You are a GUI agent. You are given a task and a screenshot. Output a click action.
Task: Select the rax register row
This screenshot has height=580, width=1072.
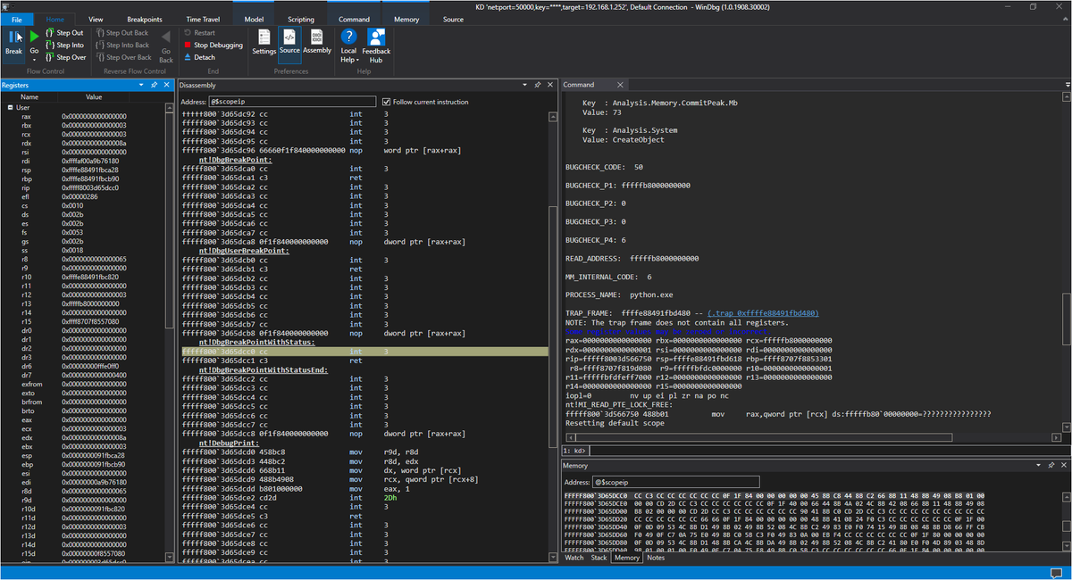[x=83, y=116]
